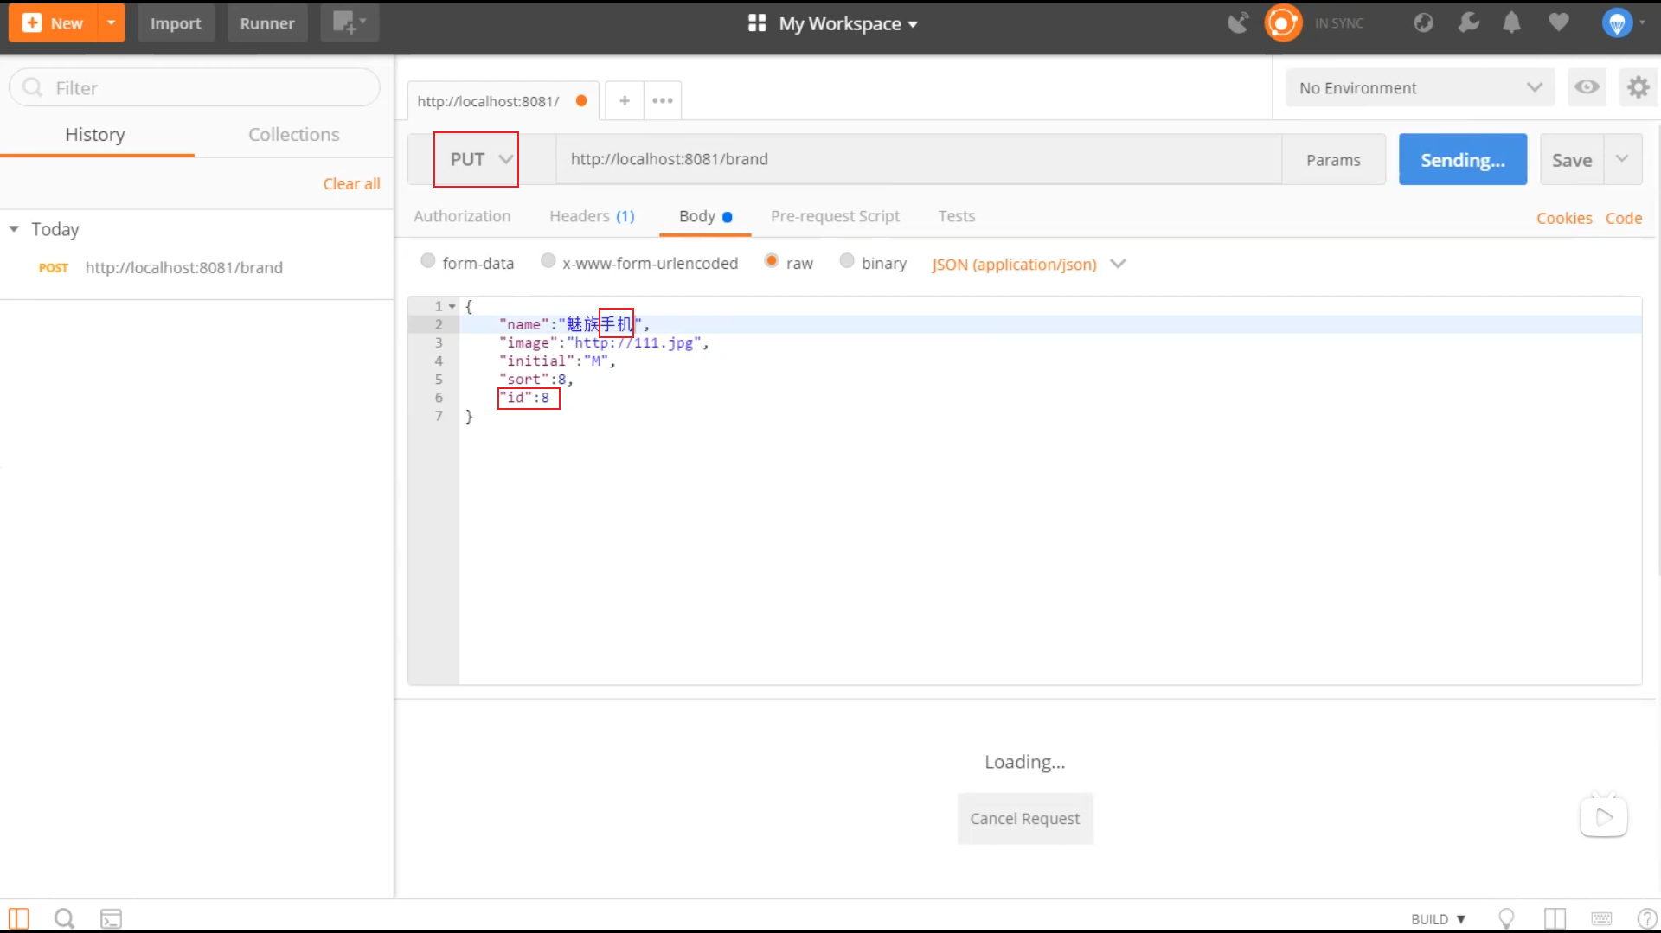Click the environment quick look eye icon
Viewport: 1661px width, 933px height.
[1587, 87]
